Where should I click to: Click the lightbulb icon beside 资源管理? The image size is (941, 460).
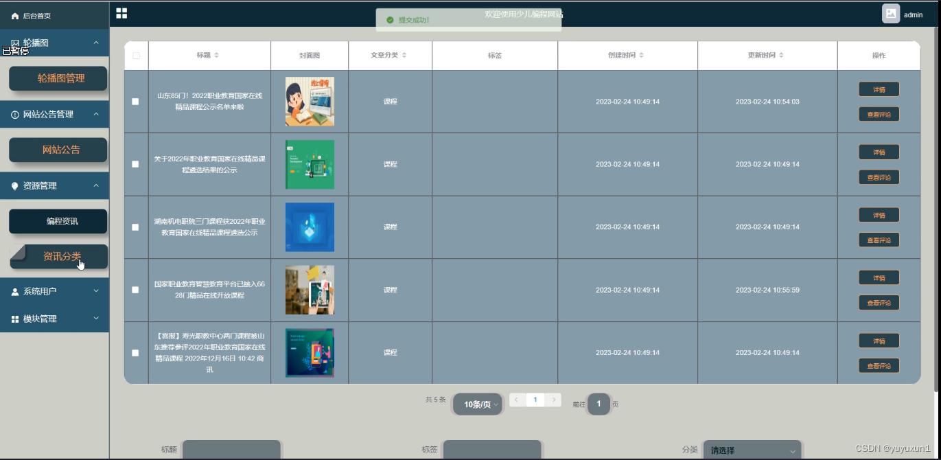(x=15, y=186)
